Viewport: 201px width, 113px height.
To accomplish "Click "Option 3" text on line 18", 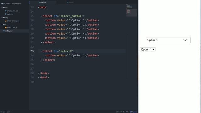I will click(78, 29).
